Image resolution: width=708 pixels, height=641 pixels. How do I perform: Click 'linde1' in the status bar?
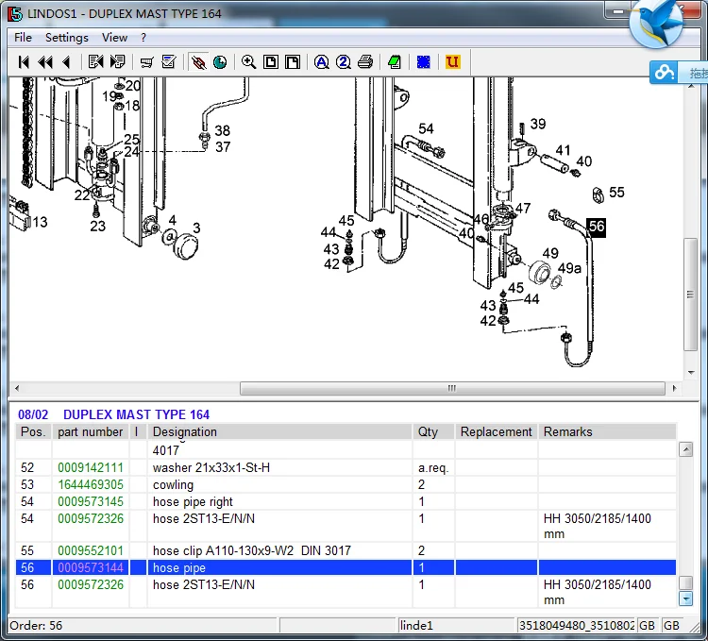pos(416,626)
